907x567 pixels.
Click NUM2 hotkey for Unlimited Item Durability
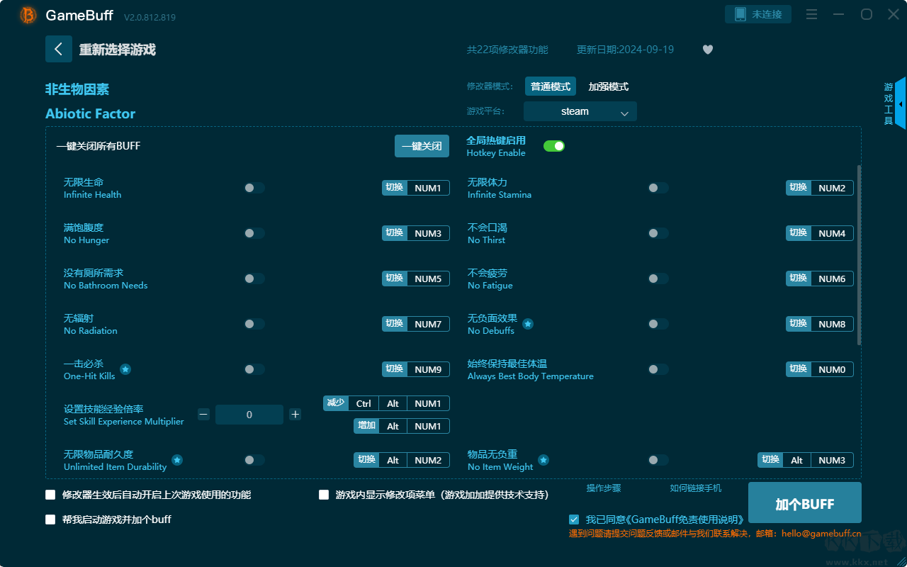click(x=428, y=460)
